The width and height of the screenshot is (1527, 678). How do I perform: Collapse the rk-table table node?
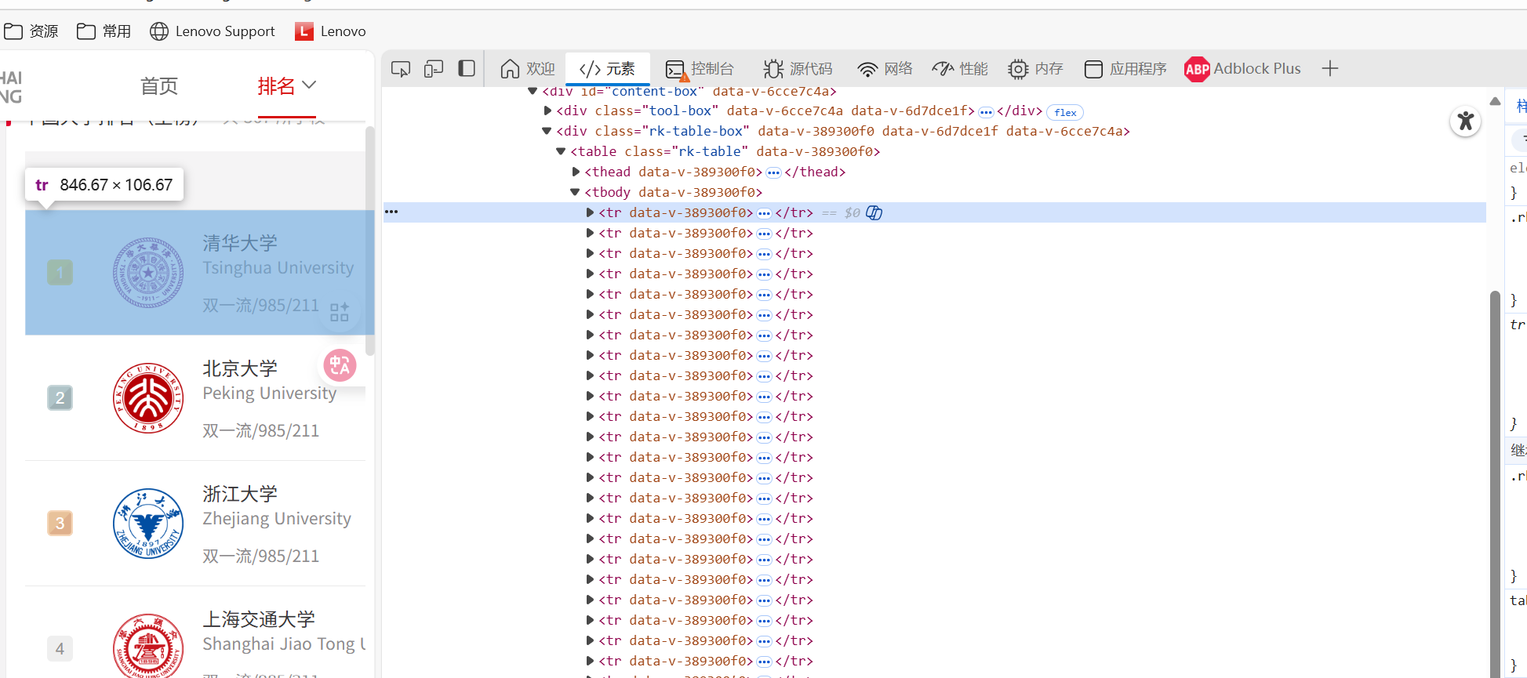(561, 152)
